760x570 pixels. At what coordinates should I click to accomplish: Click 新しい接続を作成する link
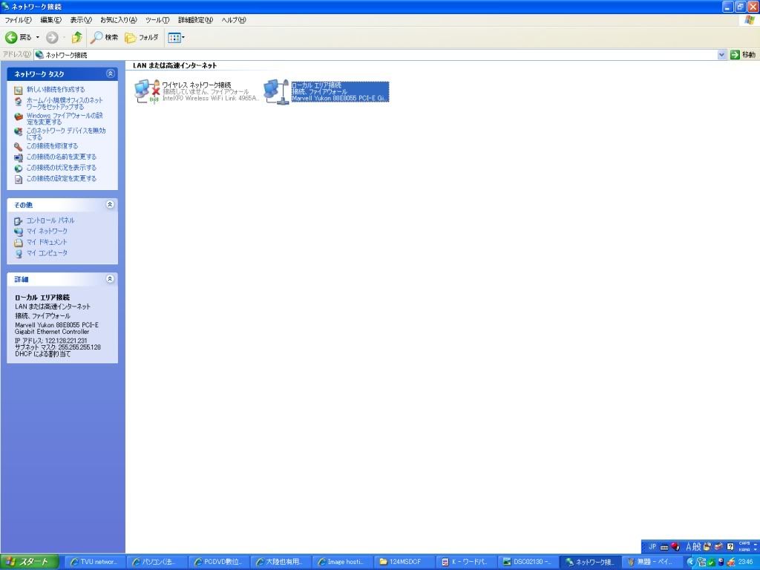click(56, 90)
